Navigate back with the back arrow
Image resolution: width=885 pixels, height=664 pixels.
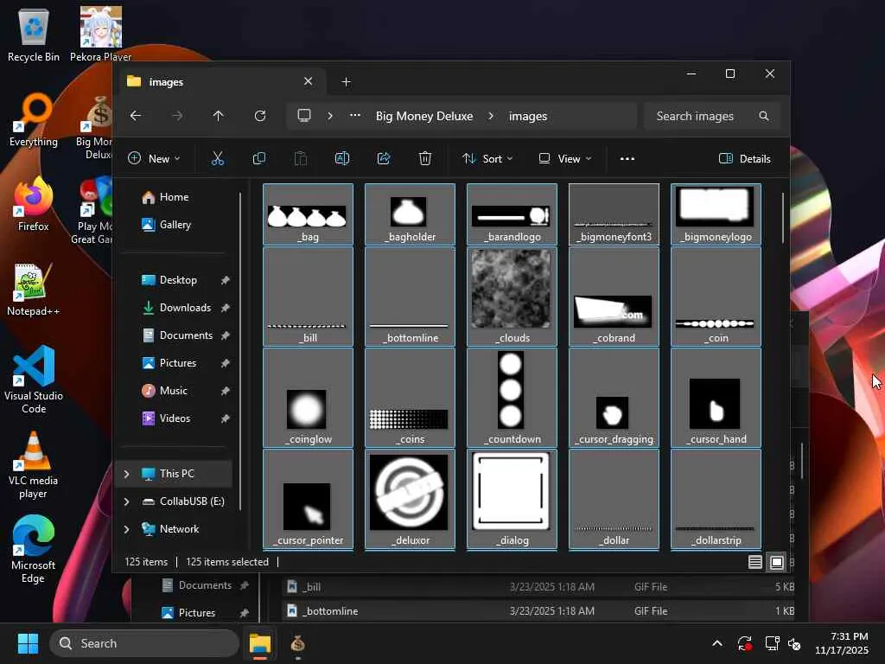[x=136, y=116]
